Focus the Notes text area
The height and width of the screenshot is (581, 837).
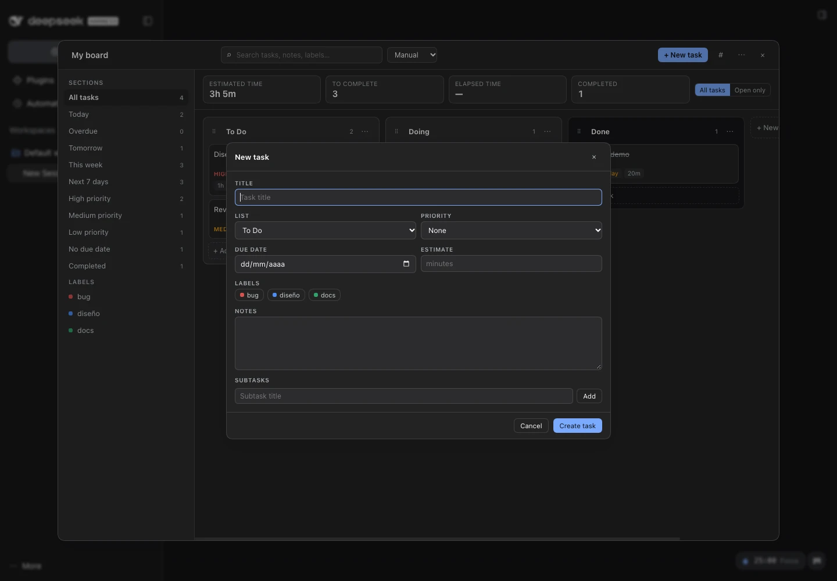tap(419, 343)
